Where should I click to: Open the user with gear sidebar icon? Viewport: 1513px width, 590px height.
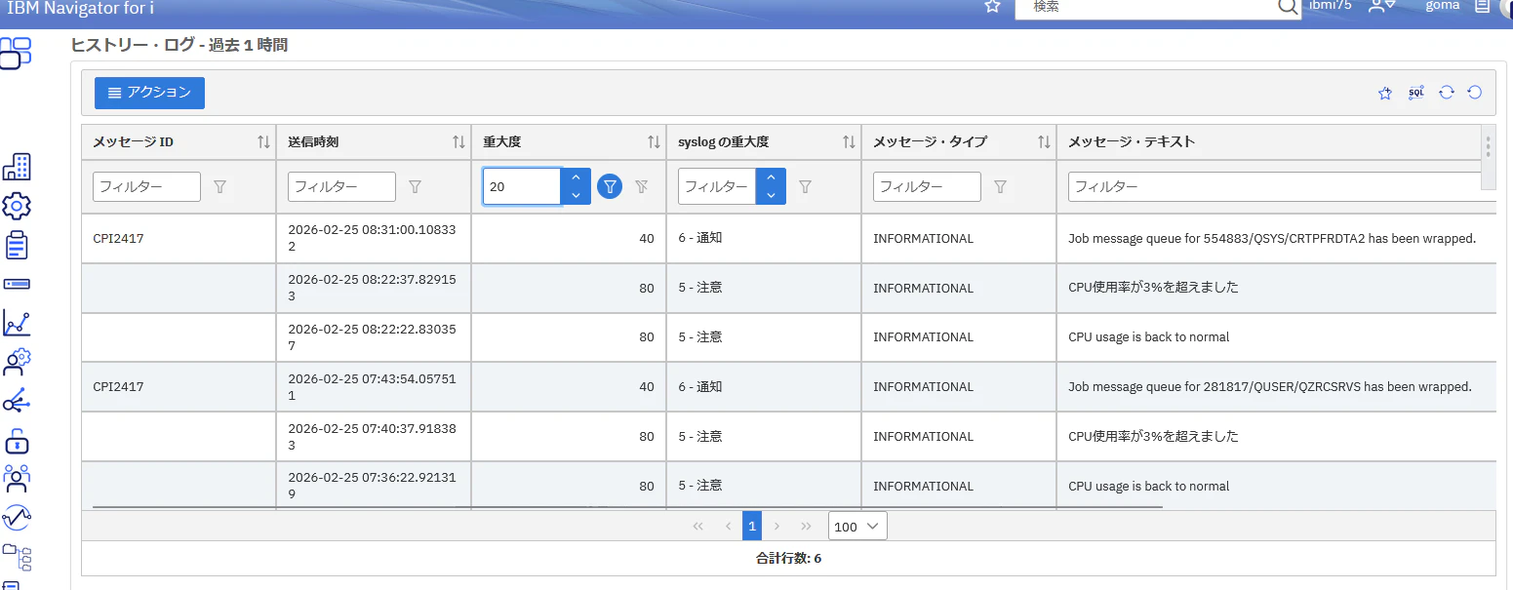(17, 362)
